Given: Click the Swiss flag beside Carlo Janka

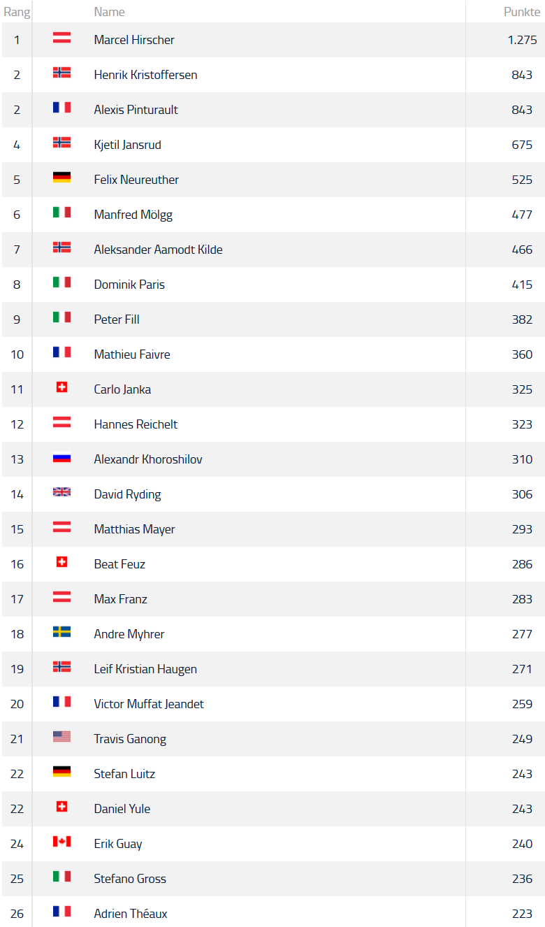Looking at the screenshot, I should (x=61, y=388).
